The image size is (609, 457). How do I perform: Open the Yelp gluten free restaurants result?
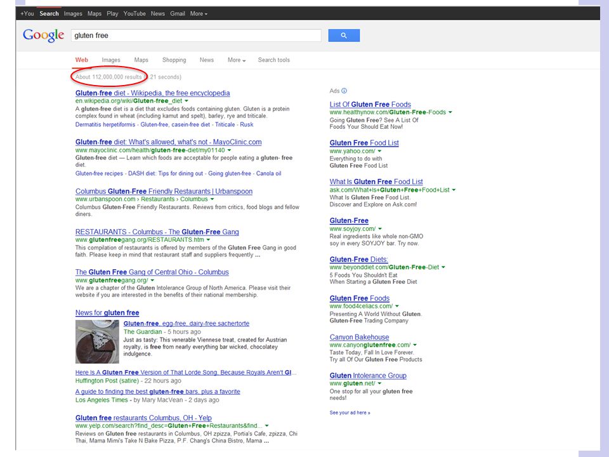[143, 418]
